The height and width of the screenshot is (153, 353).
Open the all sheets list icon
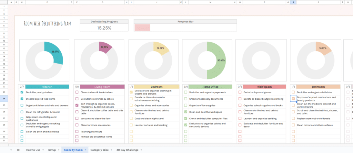(18, 150)
